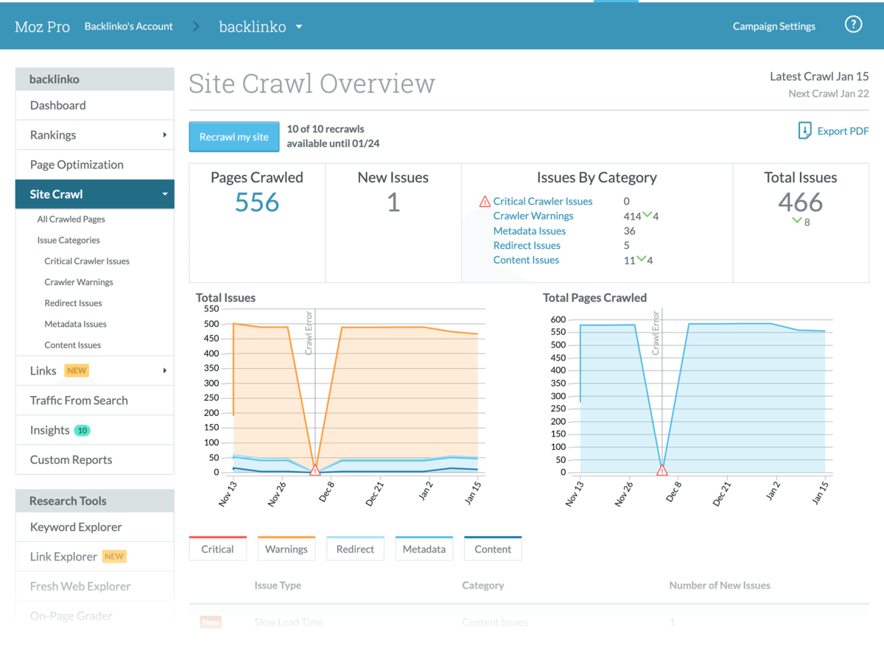Select All Crawled Pages in sidebar
The image size is (884, 656).
[71, 219]
